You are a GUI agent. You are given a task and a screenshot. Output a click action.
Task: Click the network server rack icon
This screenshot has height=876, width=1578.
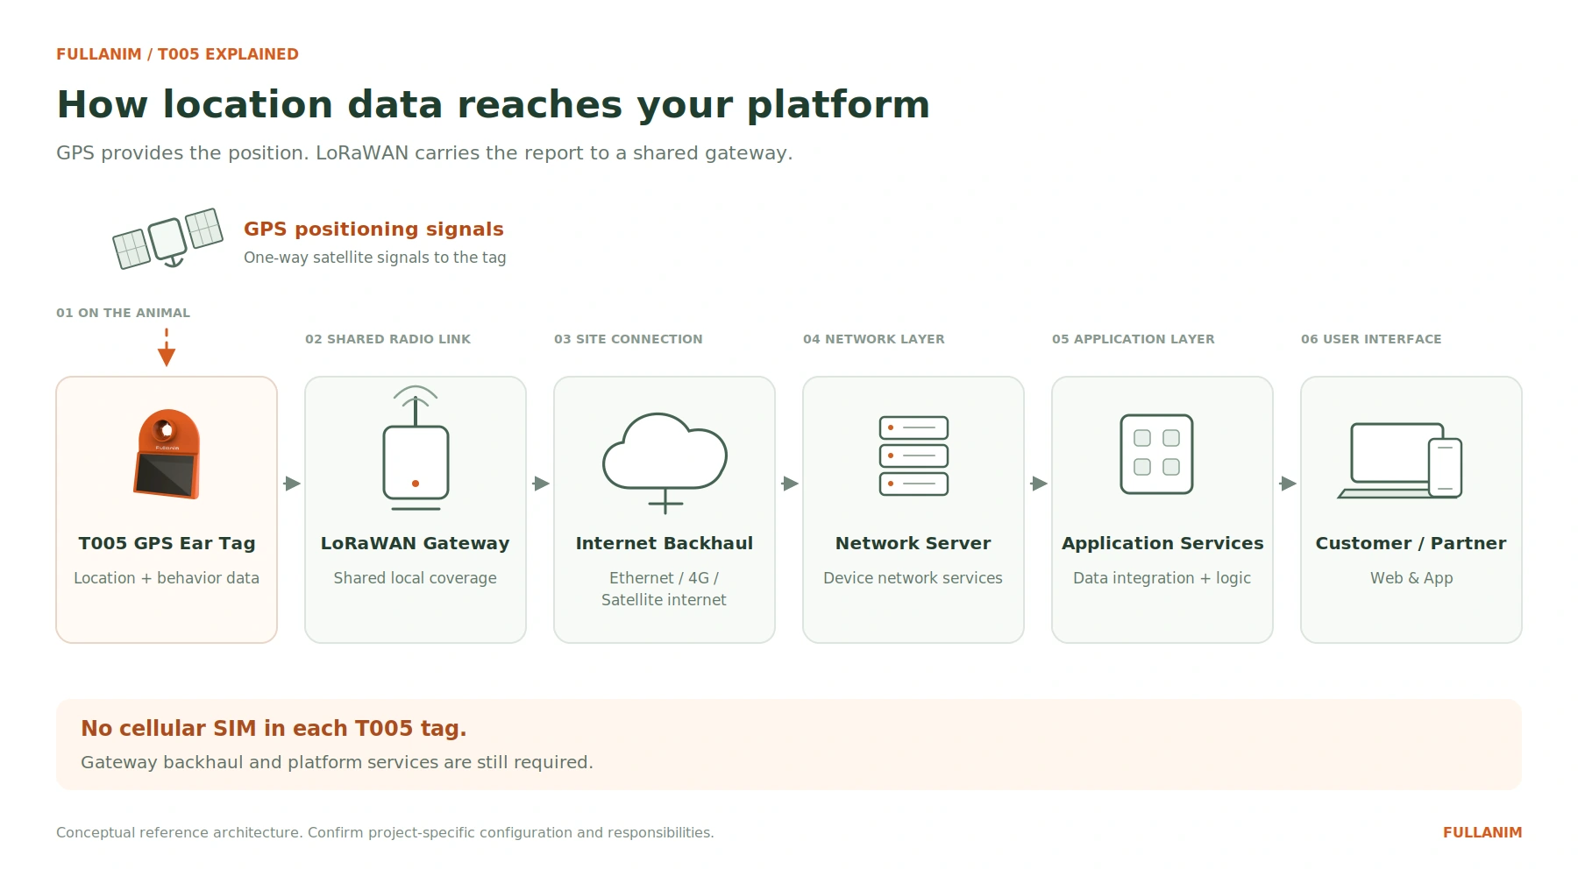coord(913,456)
